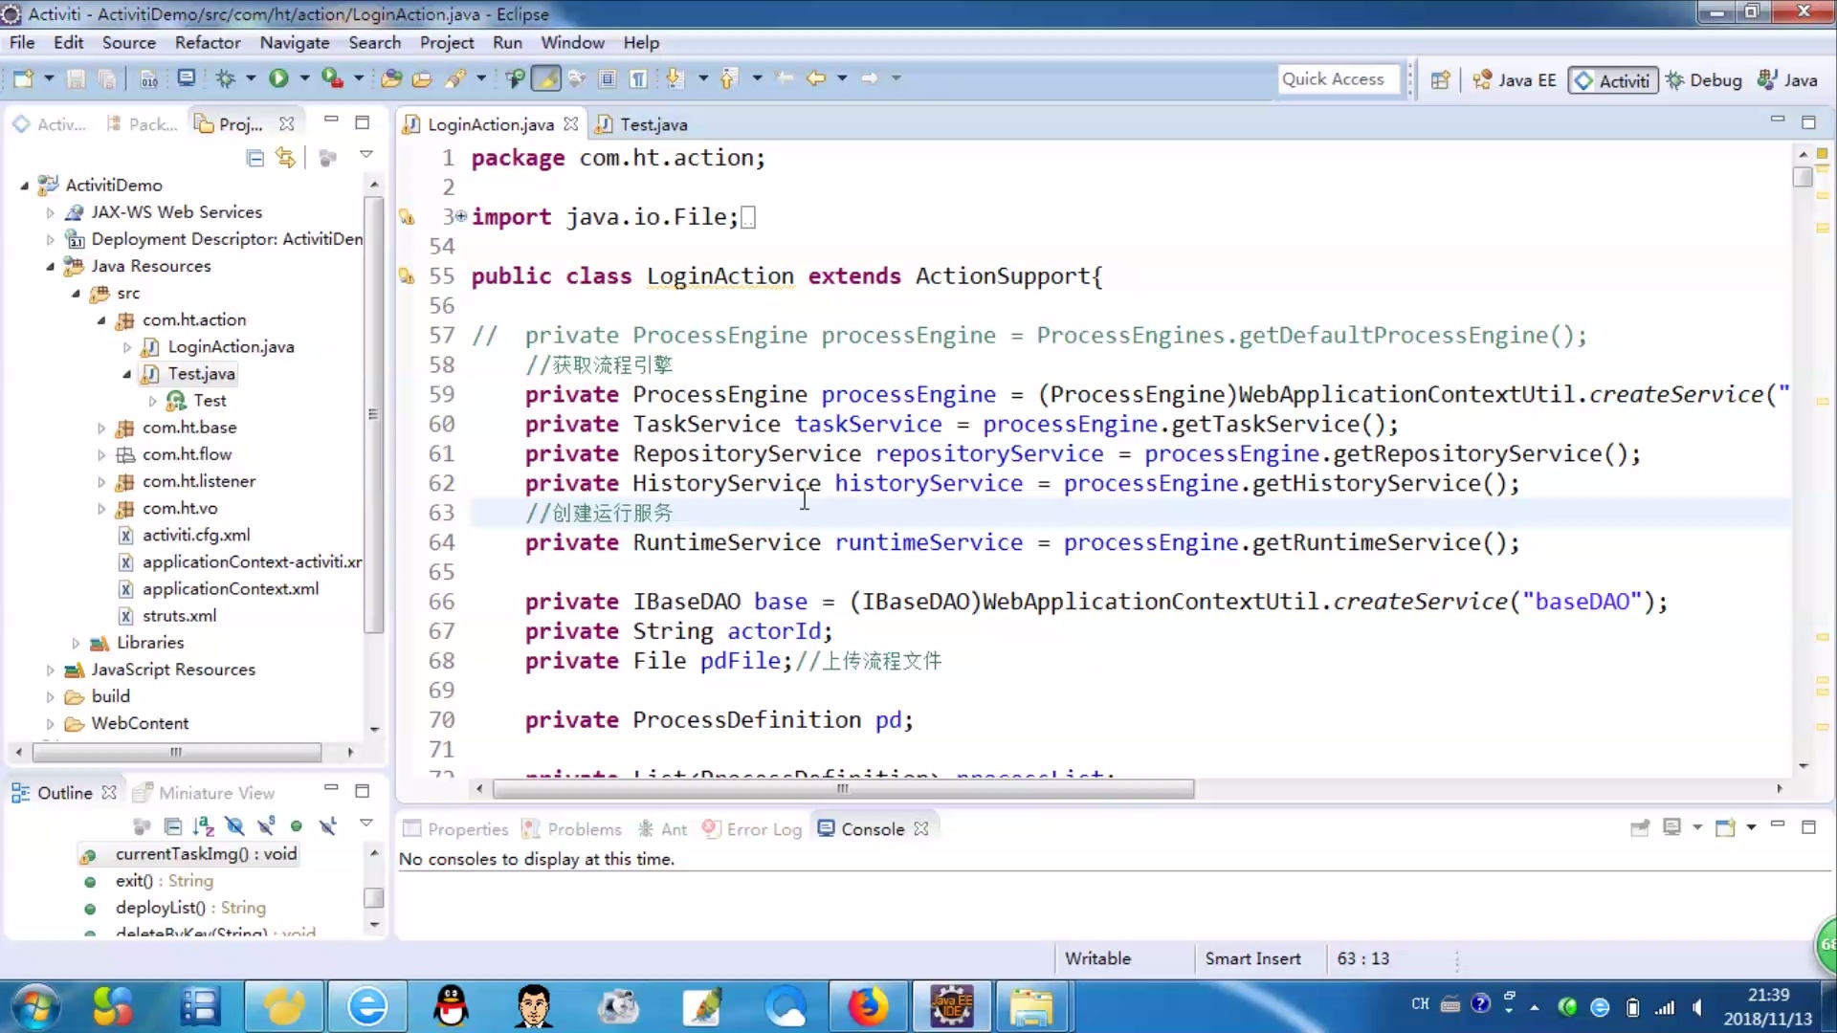
Task: Toggle alphabetical sort in Outline
Action: pos(203,826)
